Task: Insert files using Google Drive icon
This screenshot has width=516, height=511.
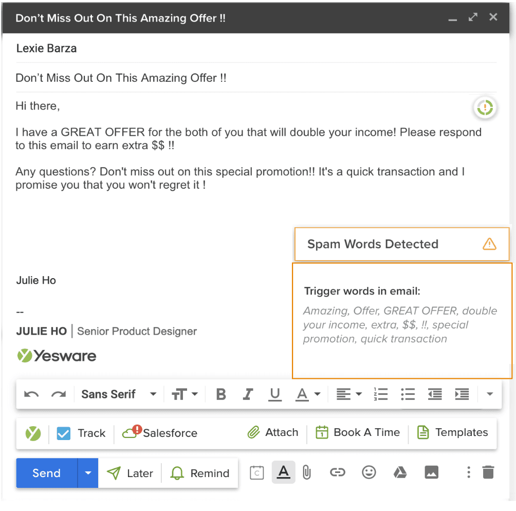Action: [400, 472]
